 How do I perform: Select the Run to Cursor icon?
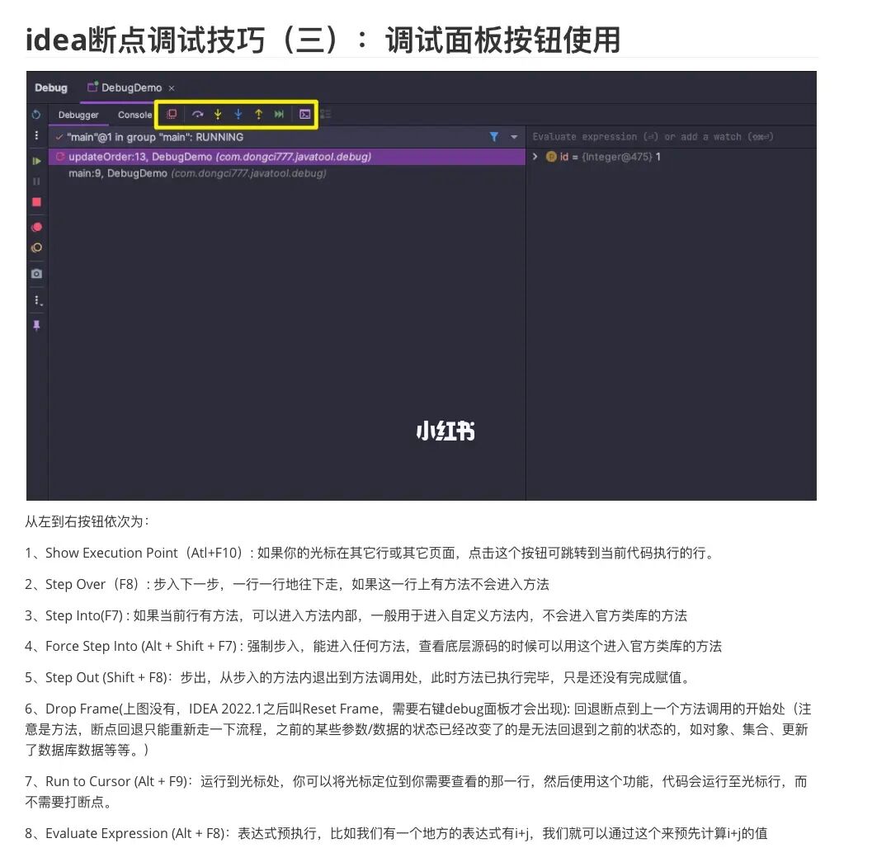pos(279,114)
